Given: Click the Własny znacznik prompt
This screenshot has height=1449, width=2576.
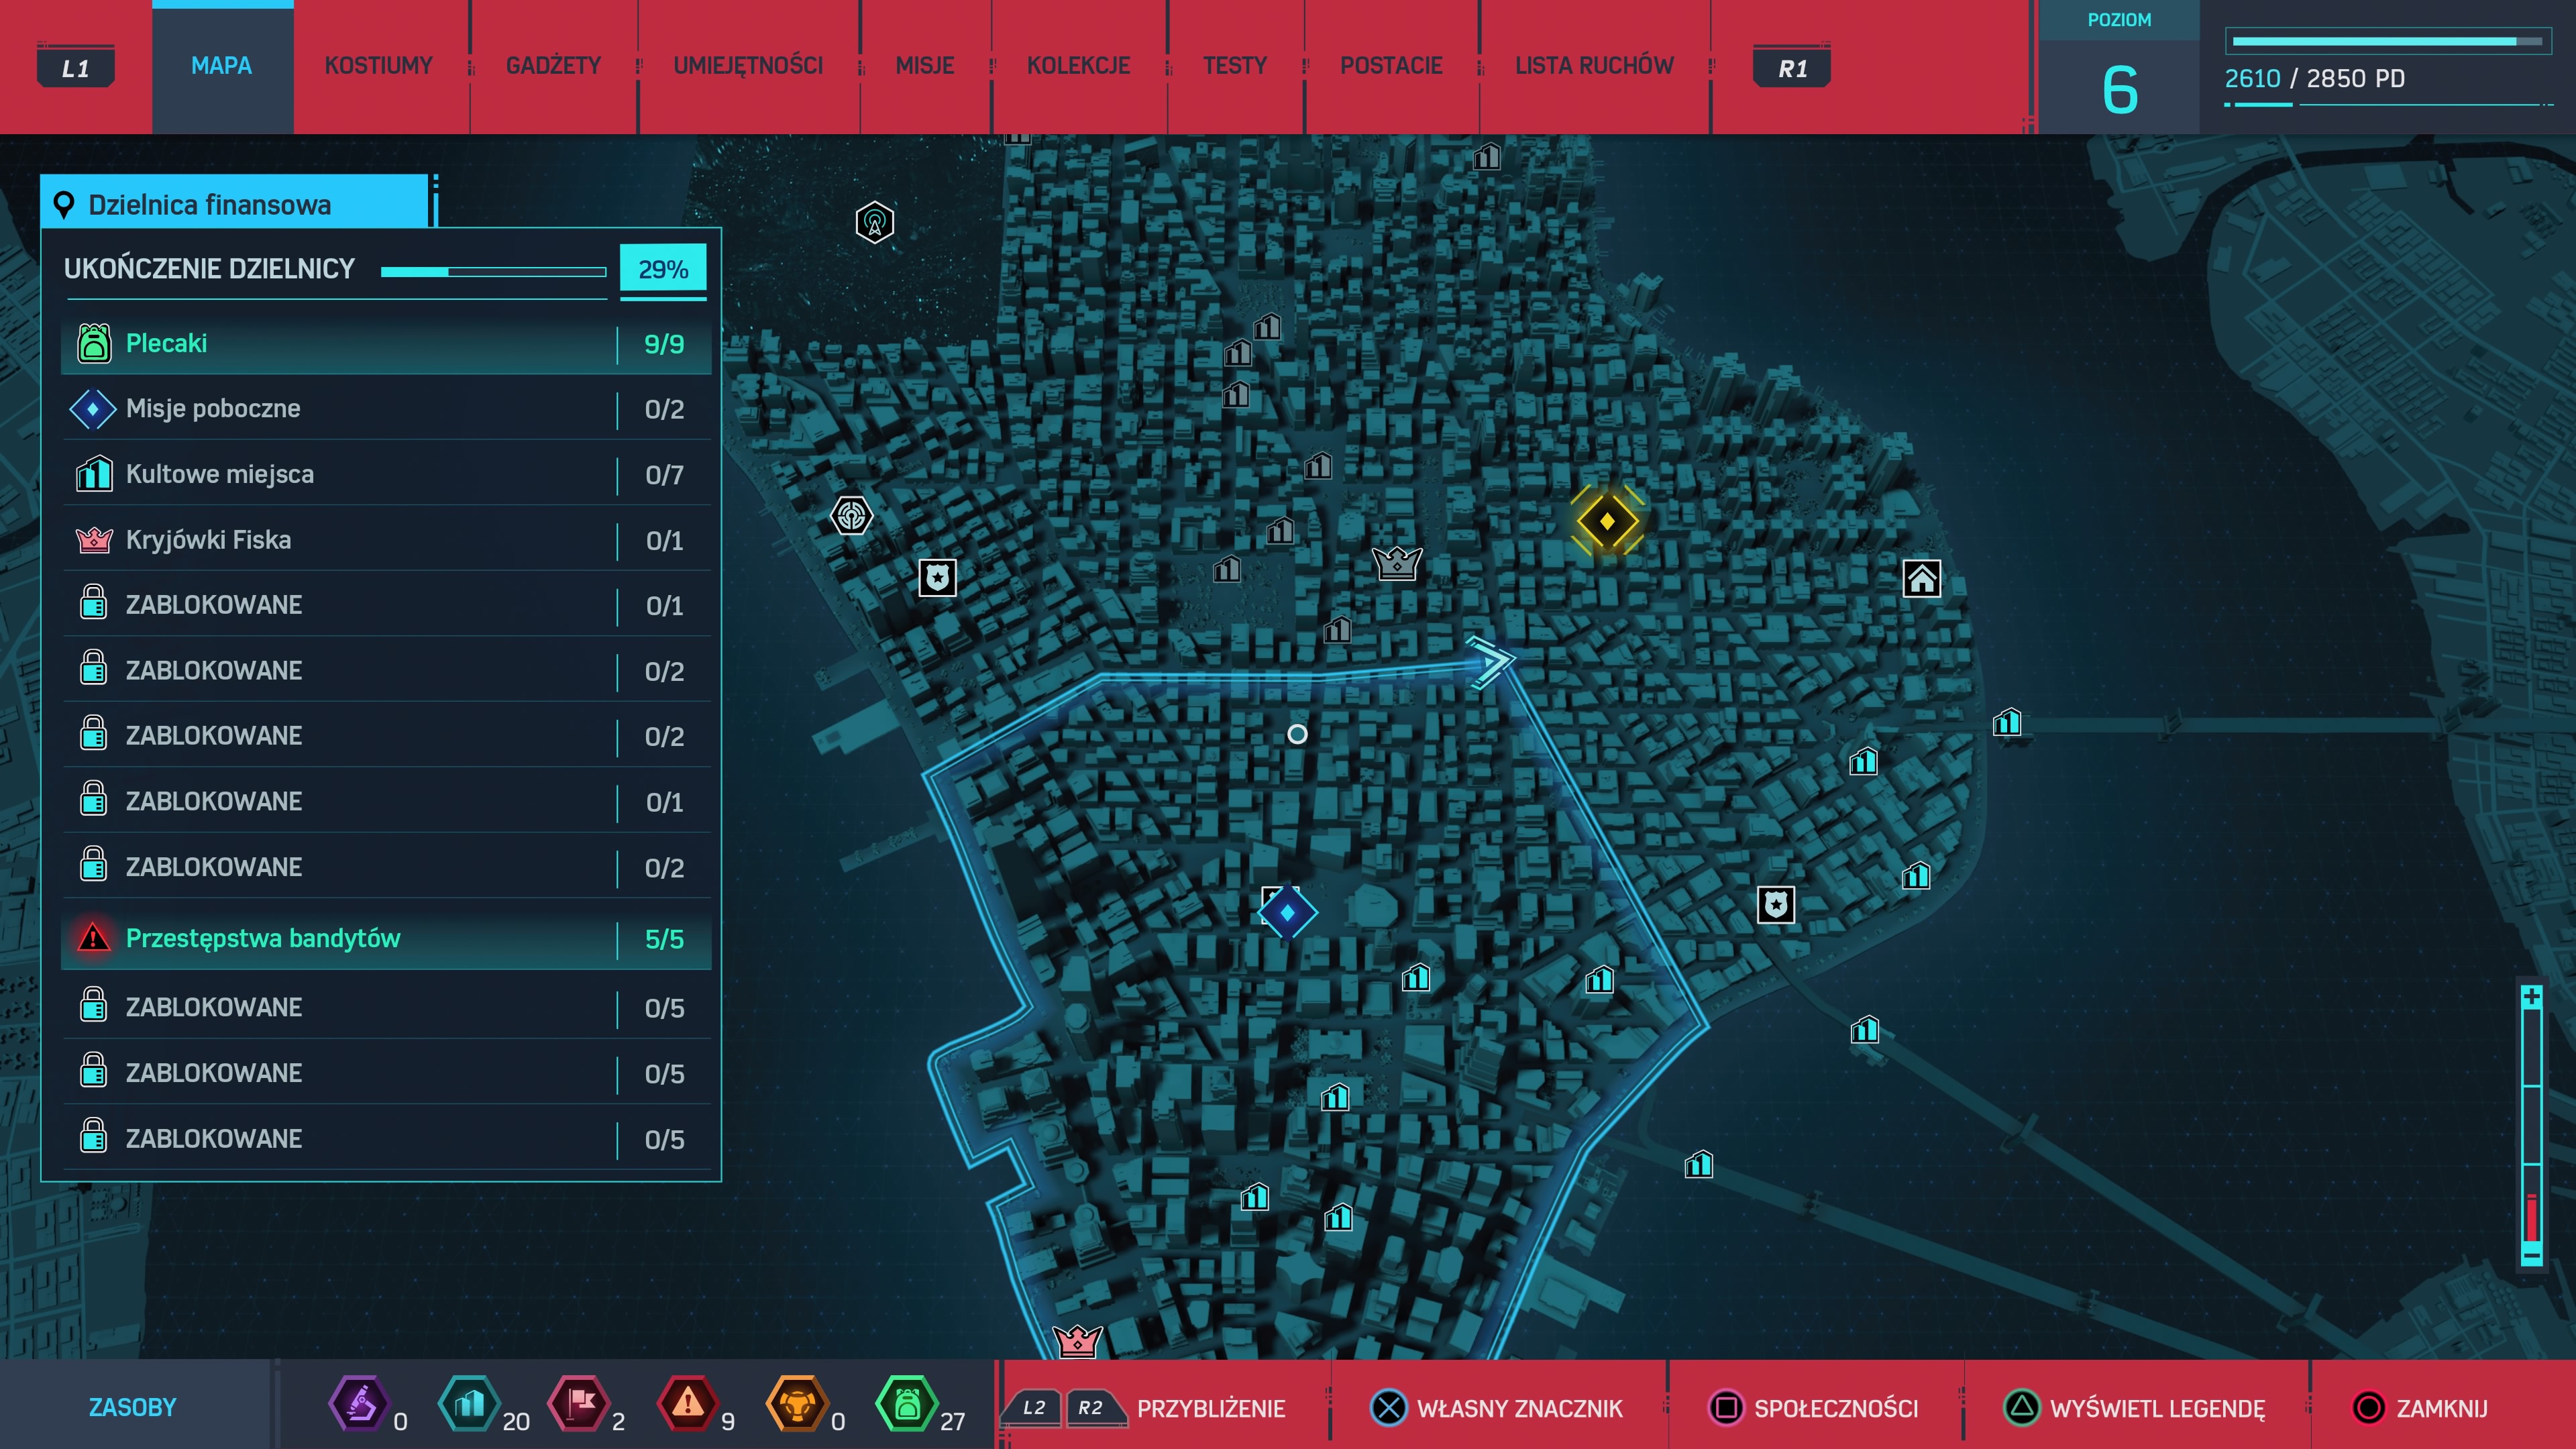Looking at the screenshot, I should tap(1497, 1408).
